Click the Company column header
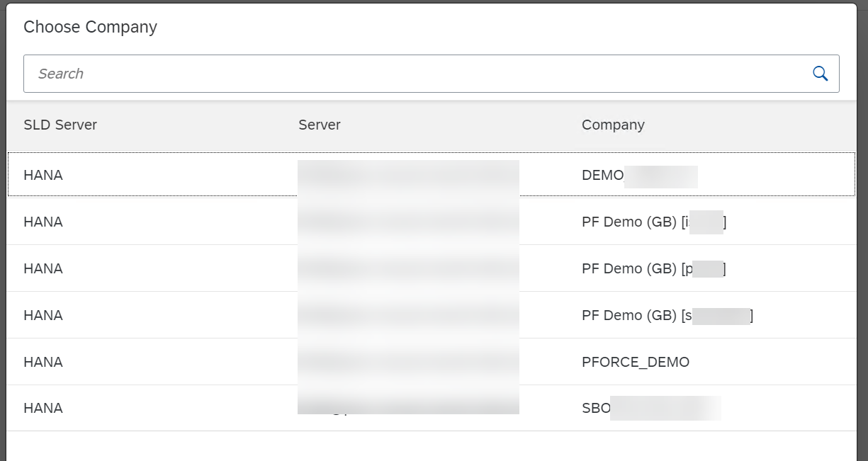This screenshot has width=868, height=461. 613,125
